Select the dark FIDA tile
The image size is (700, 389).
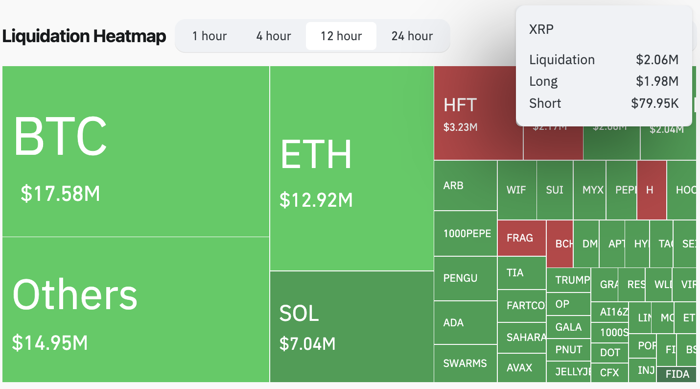pyautogui.click(x=677, y=374)
